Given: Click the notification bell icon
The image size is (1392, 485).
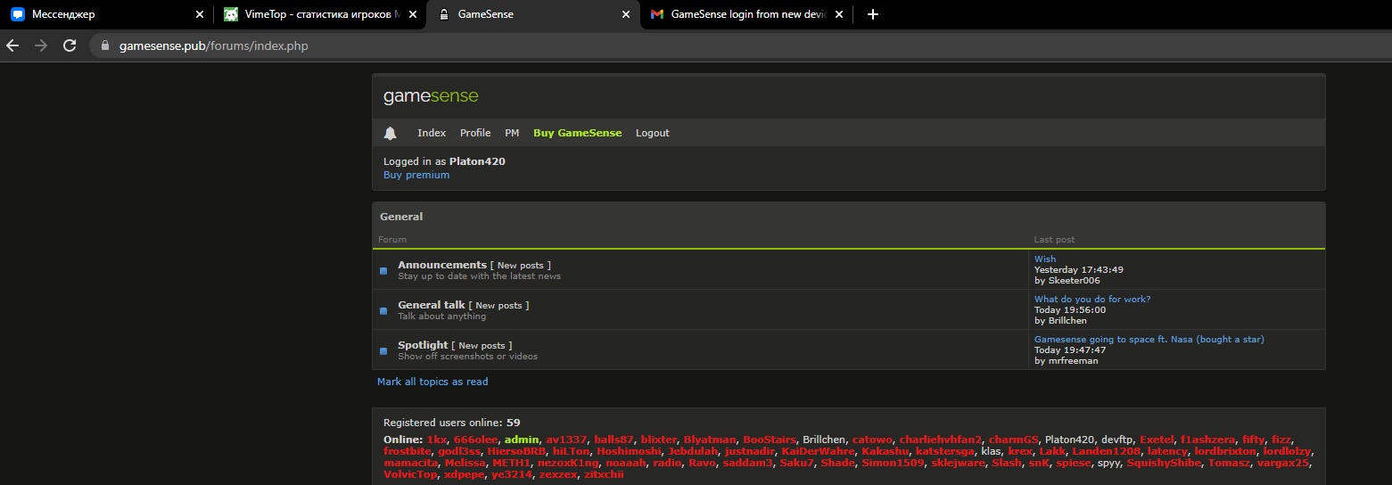Looking at the screenshot, I should [390, 133].
